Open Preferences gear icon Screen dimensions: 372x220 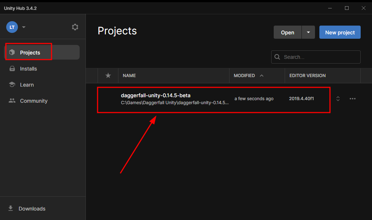[75, 27]
